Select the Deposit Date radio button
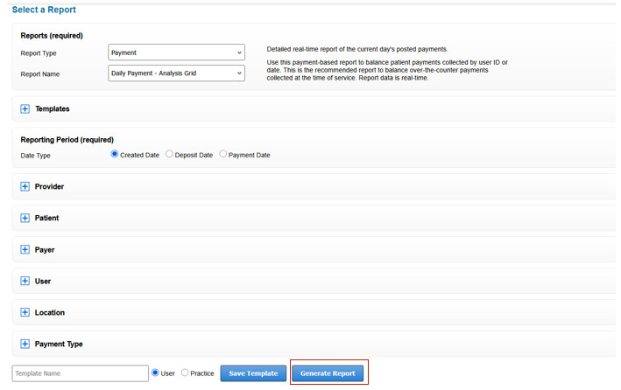 pos(170,155)
